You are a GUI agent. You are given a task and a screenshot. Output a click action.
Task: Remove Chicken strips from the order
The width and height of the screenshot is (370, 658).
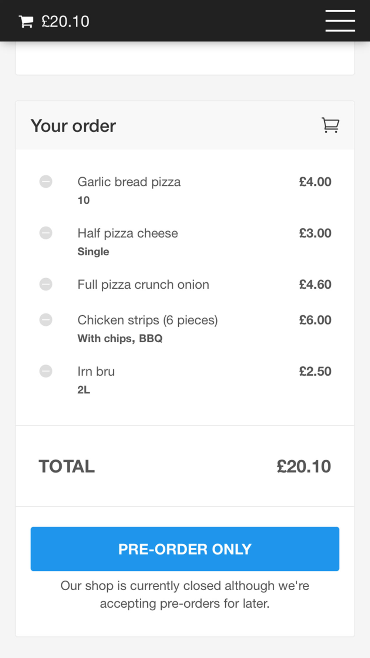coord(46,320)
